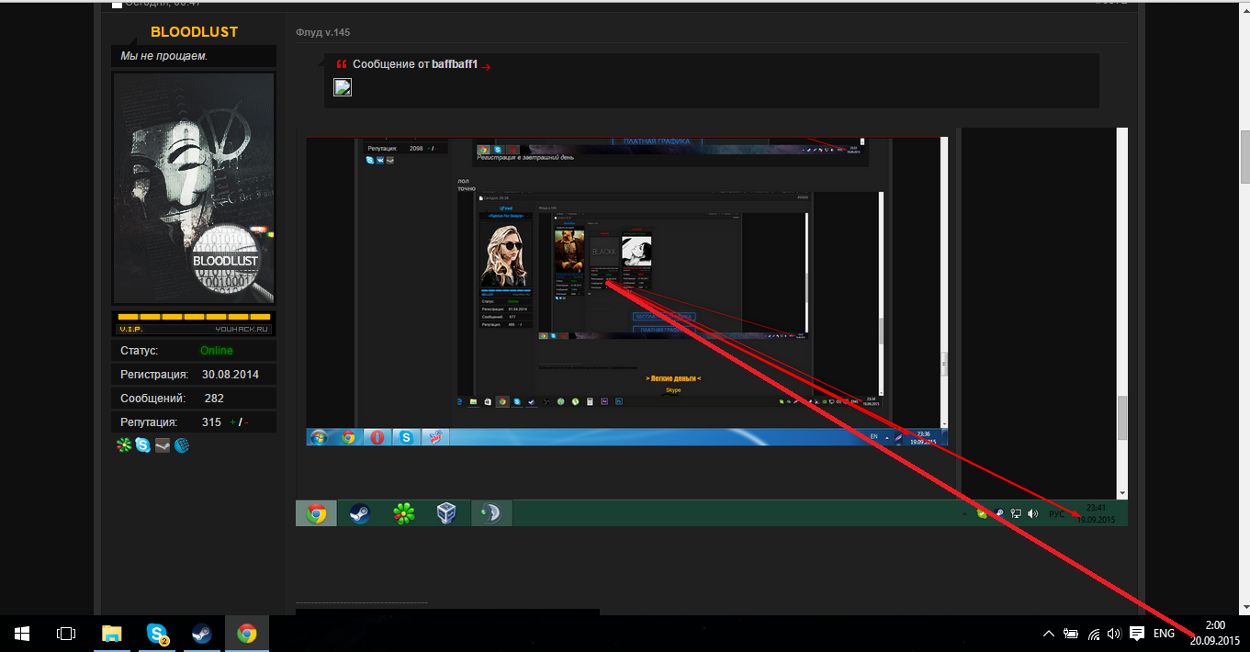Click Steam in the embedded green taskbar
The height and width of the screenshot is (652, 1250).
360,513
